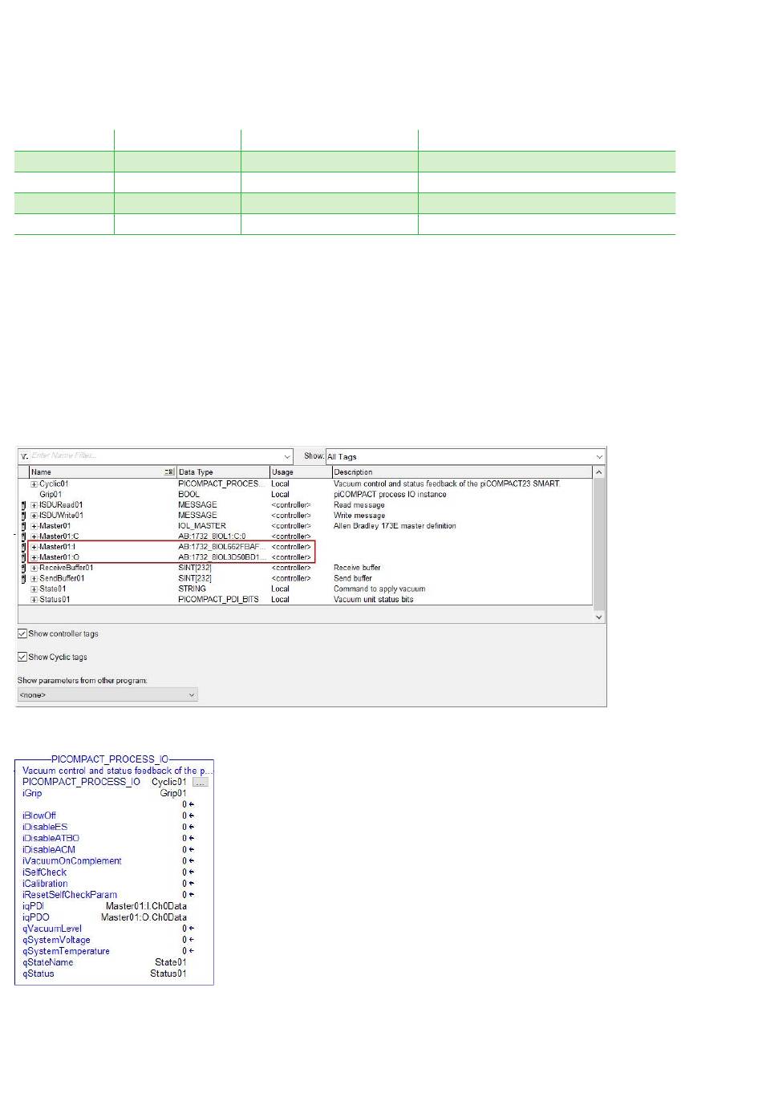Click the ellipsis button next to Cyclic01
Image resolution: width=762 pixels, height=1105 pixels.
click(200, 782)
